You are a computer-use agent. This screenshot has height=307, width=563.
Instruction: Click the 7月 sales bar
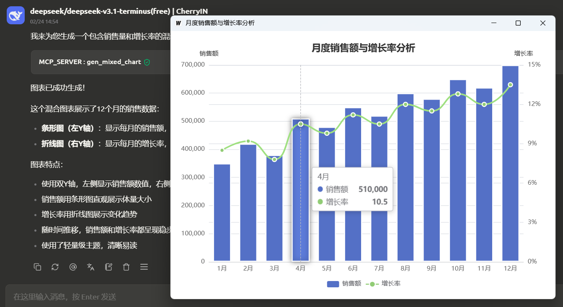point(379,189)
